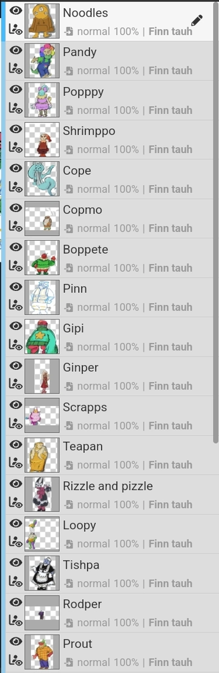Click the blend mode icon on Tishpa layer
This screenshot has width=219, height=673.
69,583
